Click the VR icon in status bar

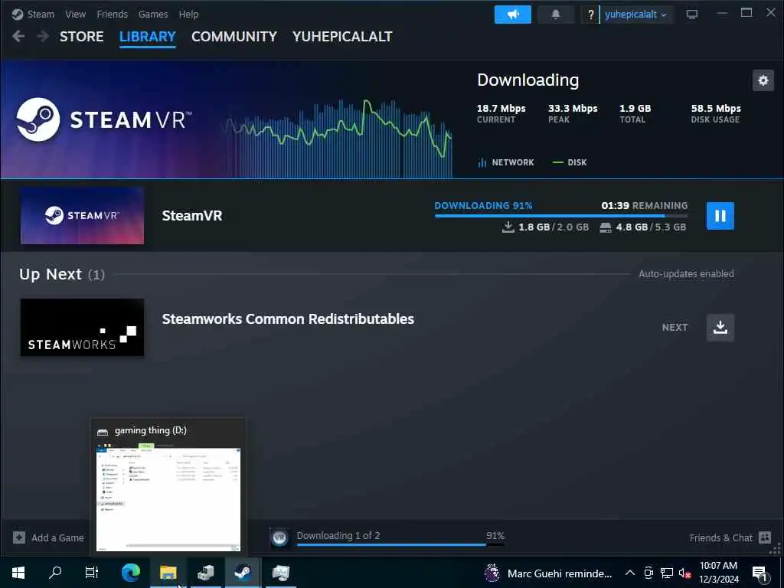279,538
